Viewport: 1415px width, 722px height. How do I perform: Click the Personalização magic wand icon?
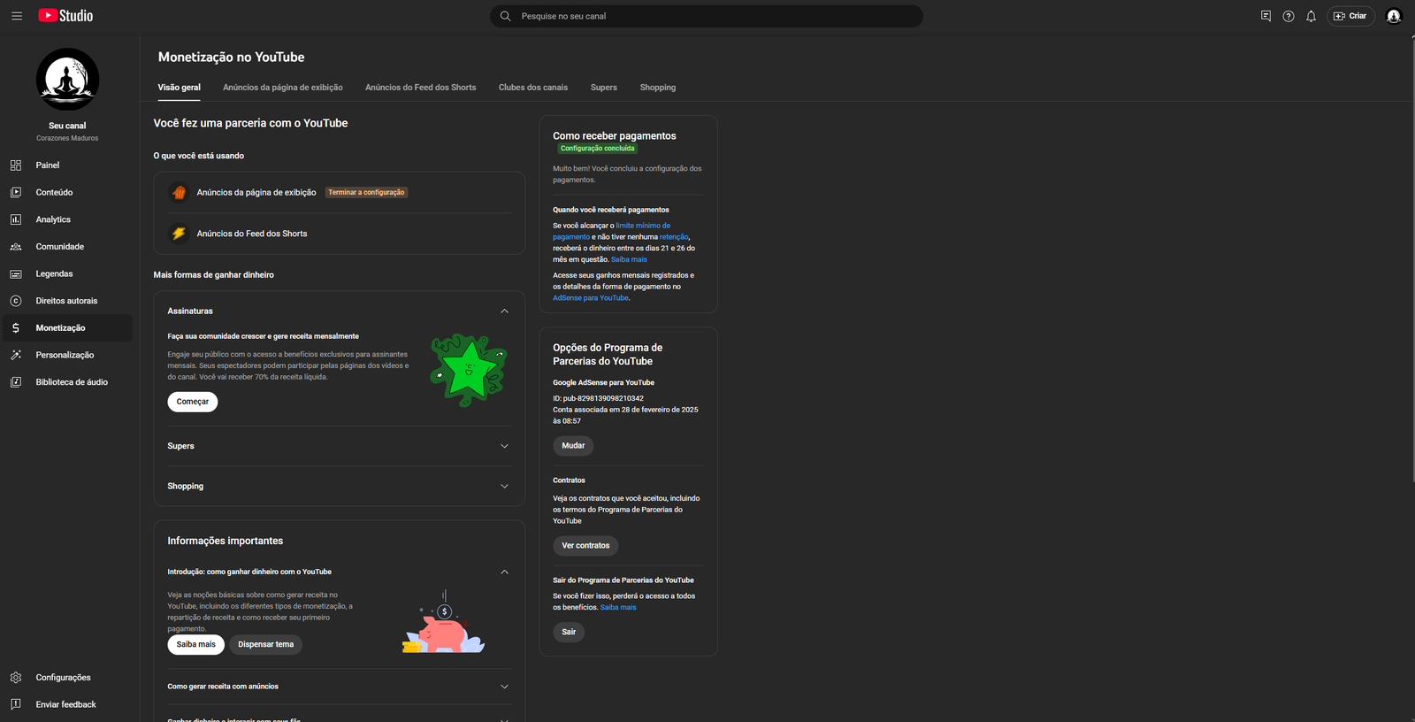(x=16, y=355)
